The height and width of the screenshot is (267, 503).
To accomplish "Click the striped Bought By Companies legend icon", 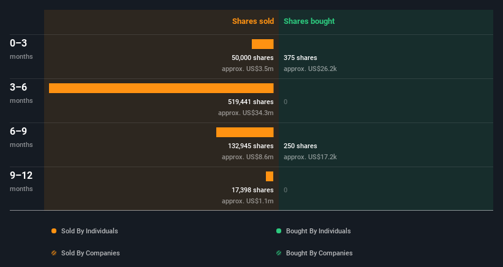I will click(x=279, y=253).
